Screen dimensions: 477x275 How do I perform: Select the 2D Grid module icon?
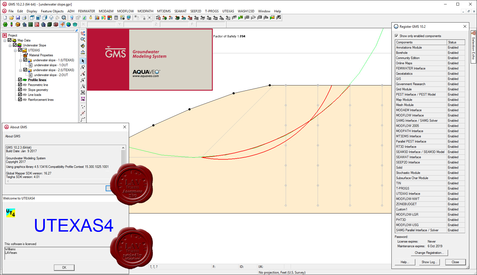31,24
